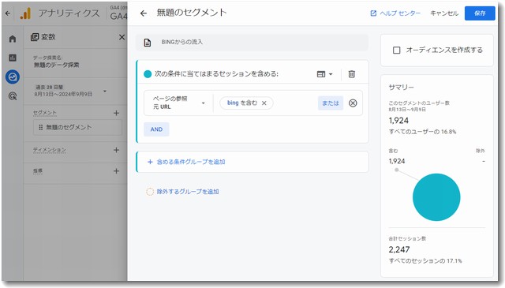Click the 保存 button
This screenshot has width=505, height=288.
pyautogui.click(x=480, y=13)
